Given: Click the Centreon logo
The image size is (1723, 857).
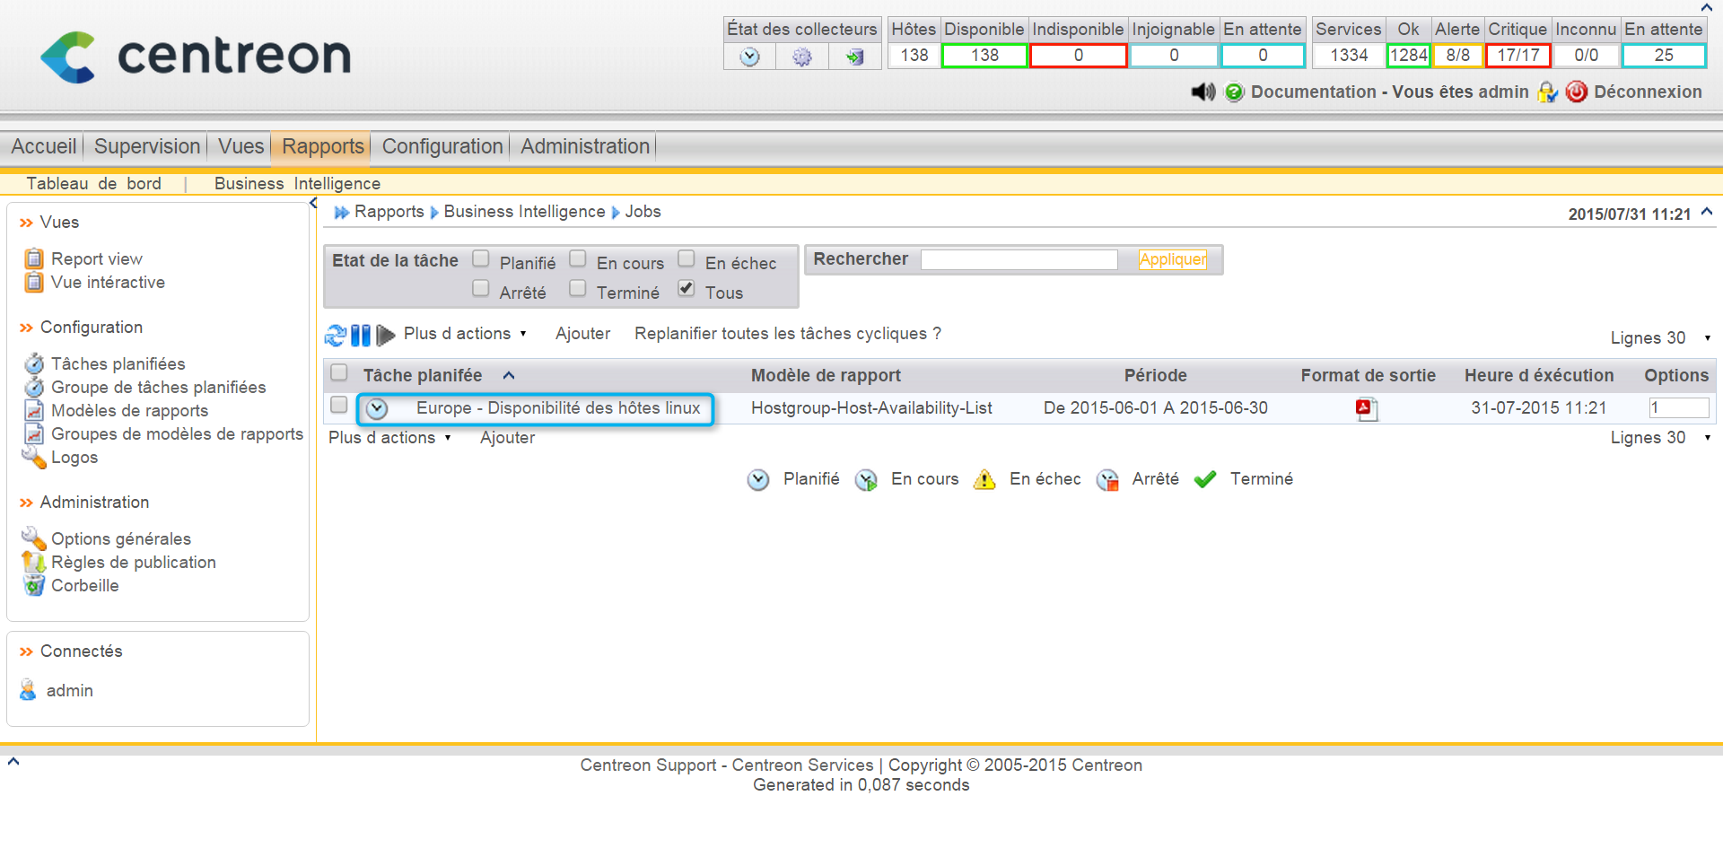Looking at the screenshot, I should 196,57.
